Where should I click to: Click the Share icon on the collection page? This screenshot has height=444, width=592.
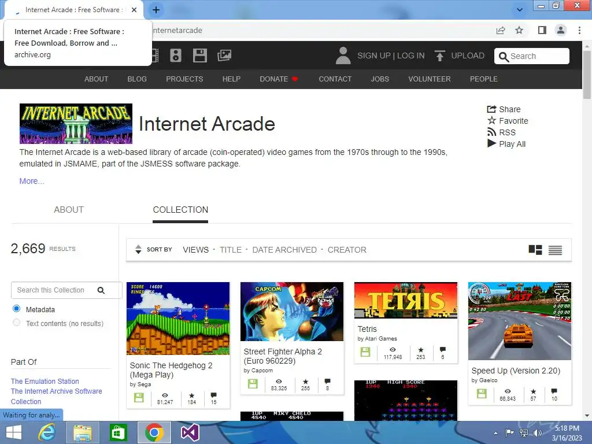[x=491, y=109]
